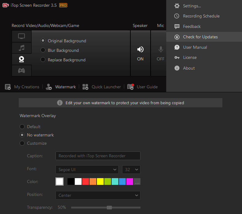Click the PRO badge
This screenshot has width=242, height=214.
coord(63,5)
